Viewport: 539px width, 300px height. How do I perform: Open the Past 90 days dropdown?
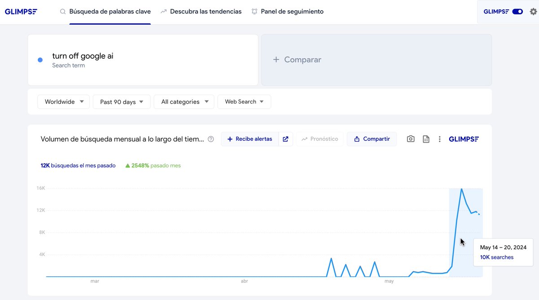coord(121,102)
